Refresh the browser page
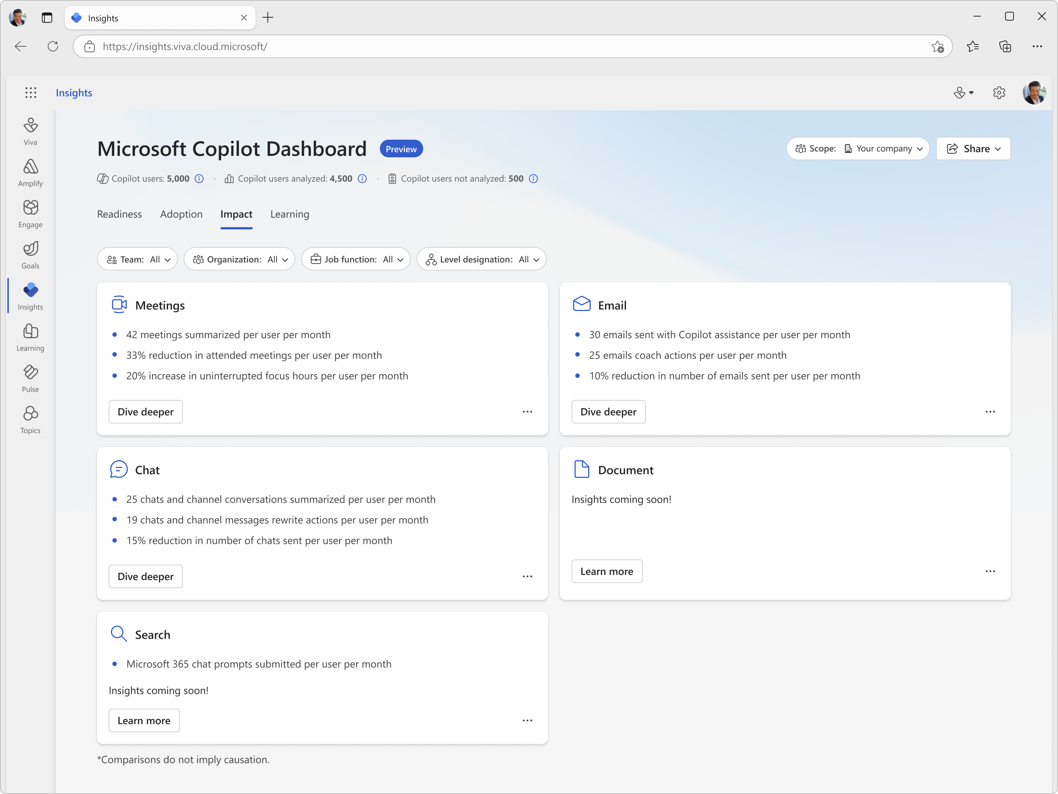The image size is (1058, 794). click(x=53, y=46)
